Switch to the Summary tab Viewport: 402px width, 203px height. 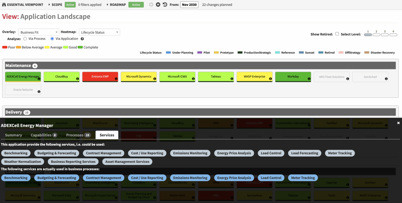(x=14, y=135)
